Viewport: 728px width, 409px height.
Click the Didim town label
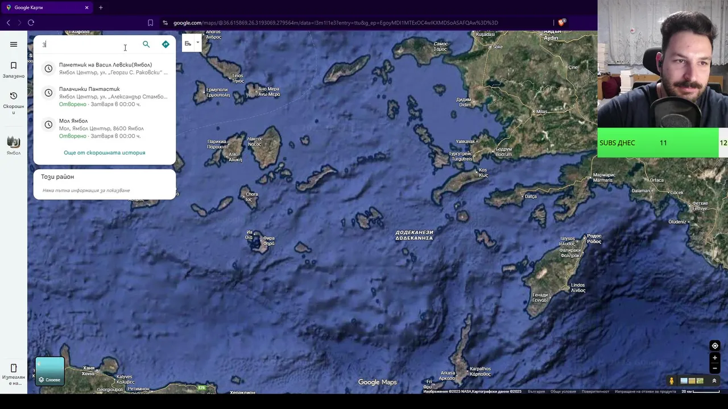click(464, 102)
